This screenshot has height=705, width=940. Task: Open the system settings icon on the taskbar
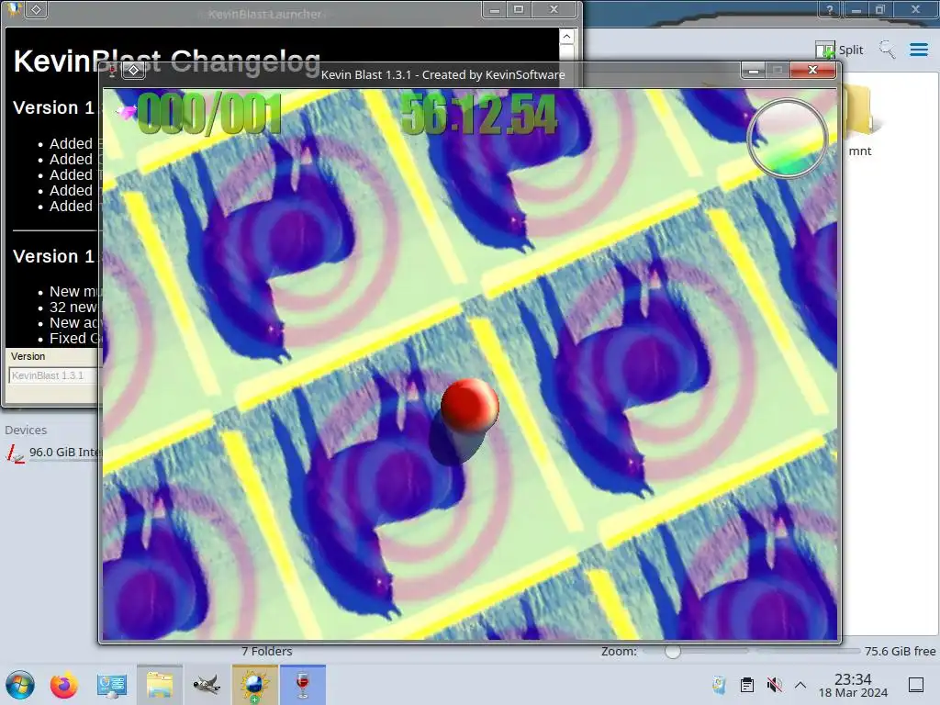pos(112,685)
